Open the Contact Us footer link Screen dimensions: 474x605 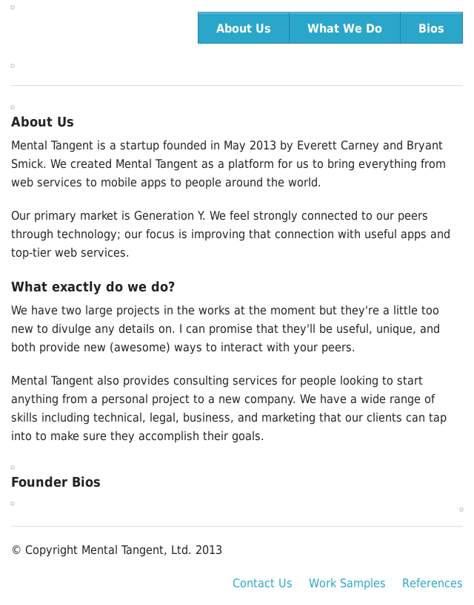tap(262, 584)
